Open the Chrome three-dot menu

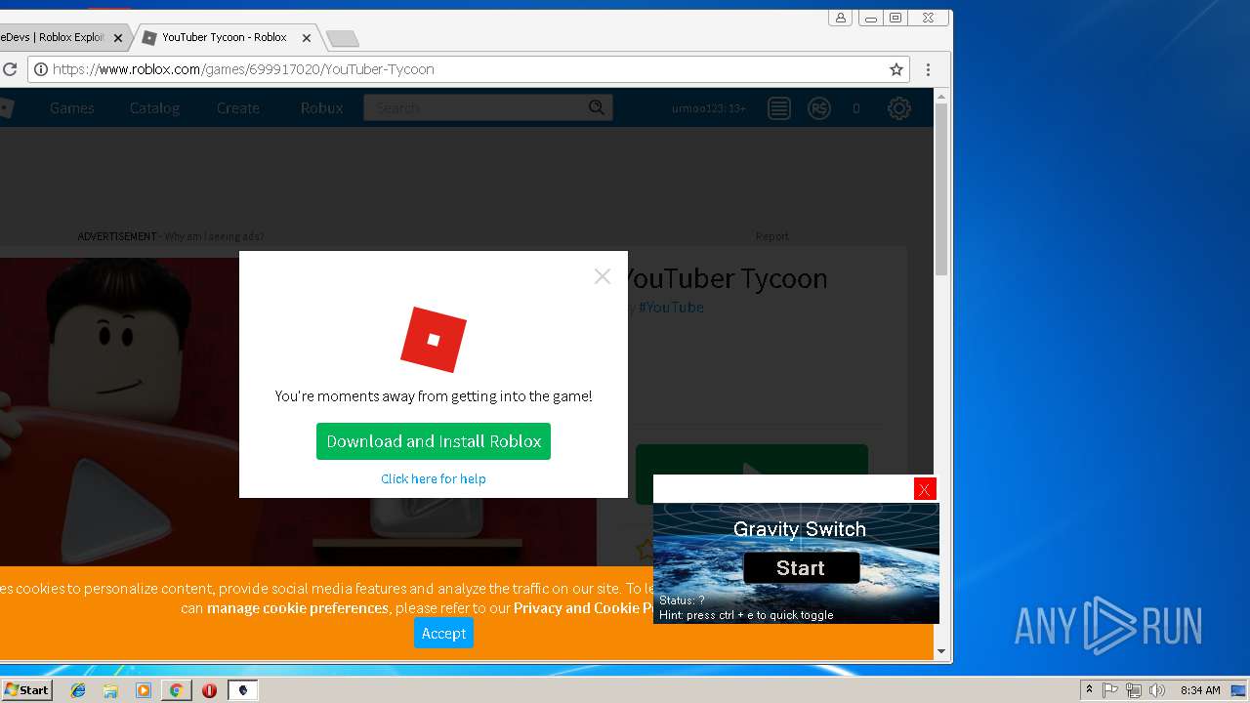click(x=928, y=69)
